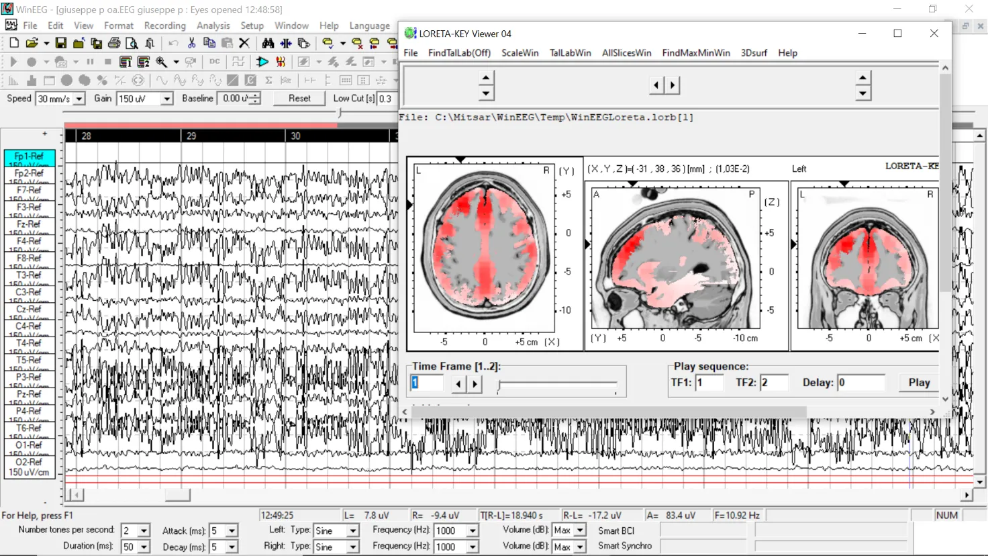
Task: Click the cyan triangle amplifier icon
Action: 262,62
